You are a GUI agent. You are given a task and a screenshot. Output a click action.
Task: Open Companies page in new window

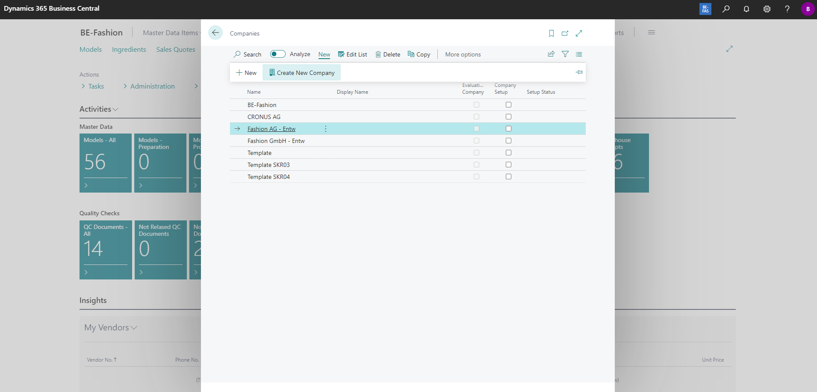[565, 33]
